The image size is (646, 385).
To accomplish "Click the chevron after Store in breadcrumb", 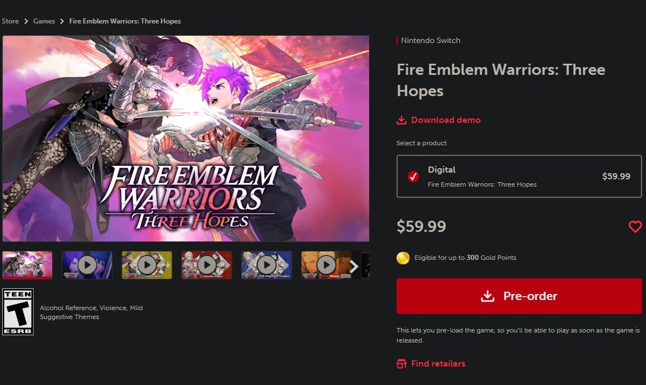I will pos(26,21).
